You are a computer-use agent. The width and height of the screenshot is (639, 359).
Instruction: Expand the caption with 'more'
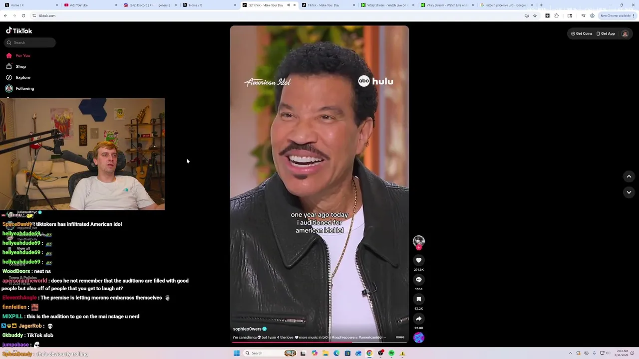pos(400,337)
